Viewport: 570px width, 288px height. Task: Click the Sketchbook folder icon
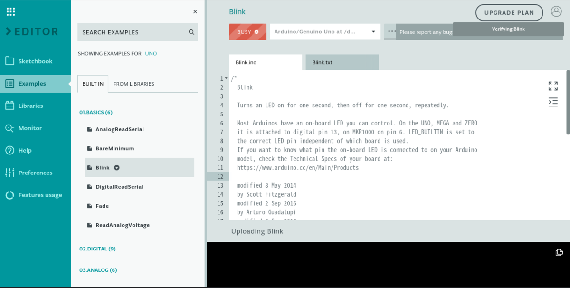click(x=9, y=61)
